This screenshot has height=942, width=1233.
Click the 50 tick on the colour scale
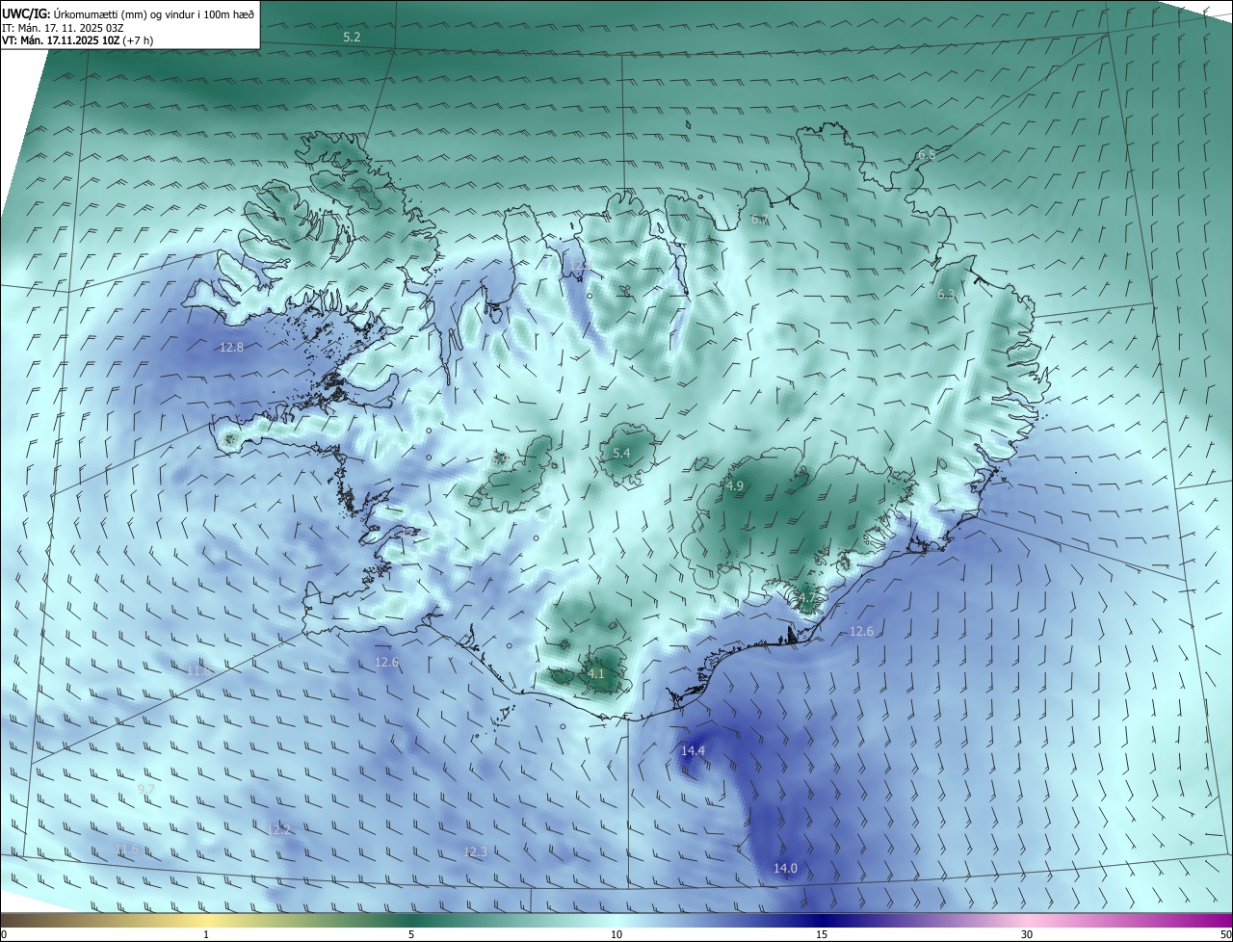click(1225, 934)
